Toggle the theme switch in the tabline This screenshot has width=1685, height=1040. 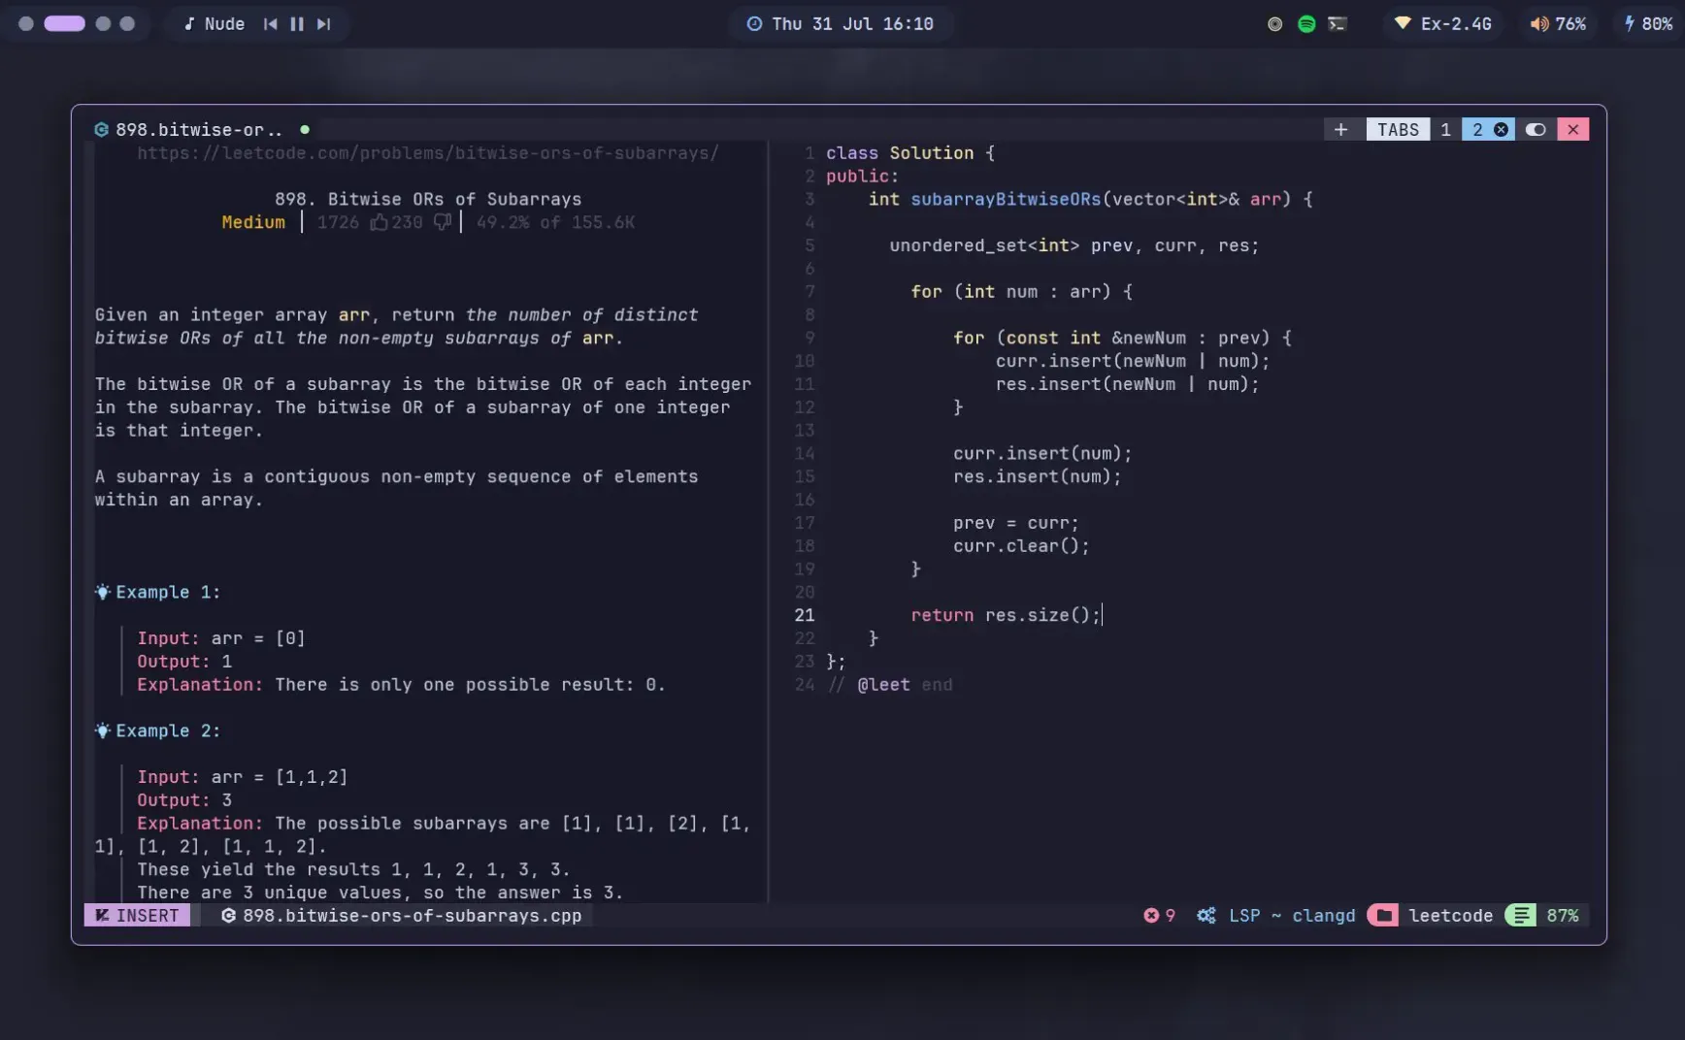(1536, 129)
